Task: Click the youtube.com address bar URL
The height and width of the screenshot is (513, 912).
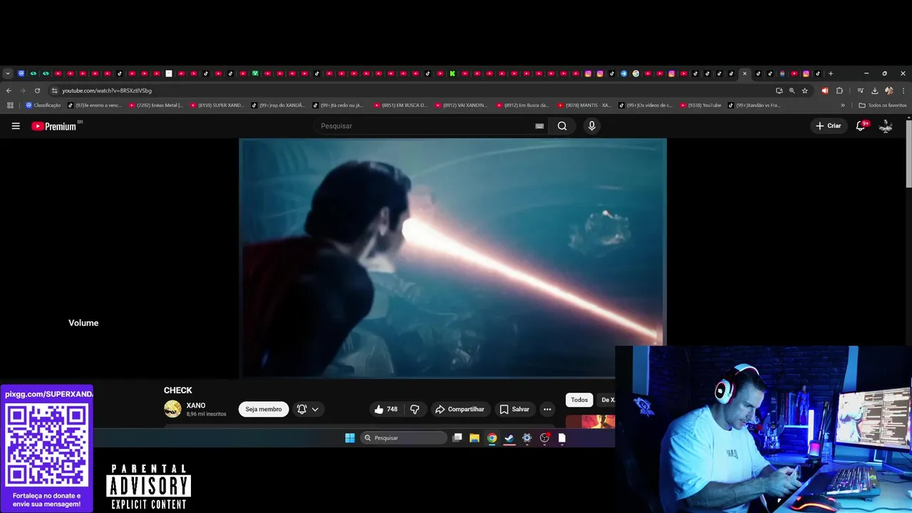Action: [x=107, y=91]
